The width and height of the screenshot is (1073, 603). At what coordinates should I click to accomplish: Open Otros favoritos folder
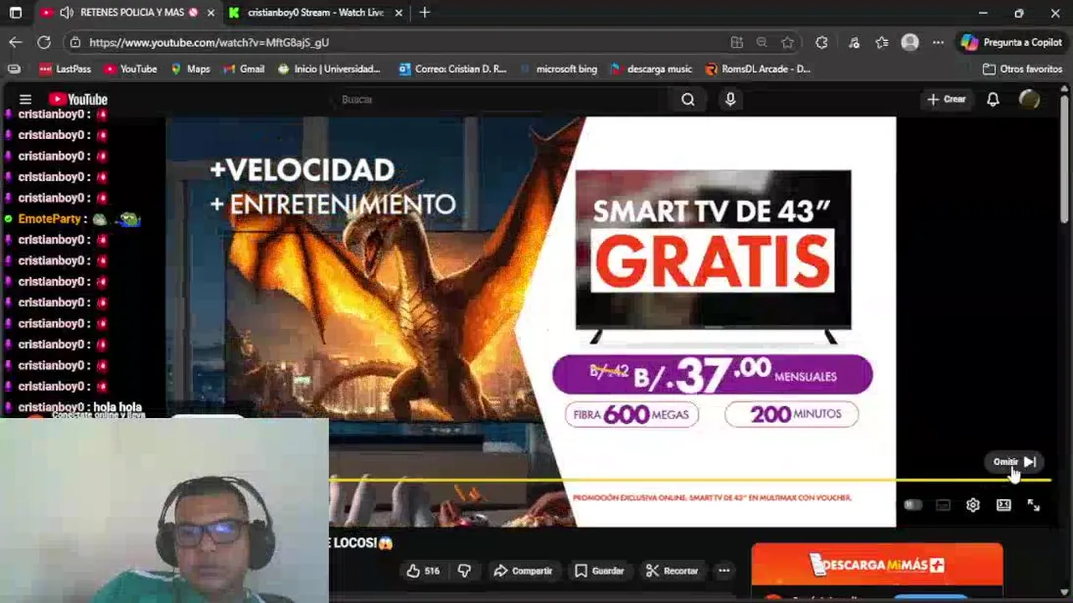[1023, 69]
